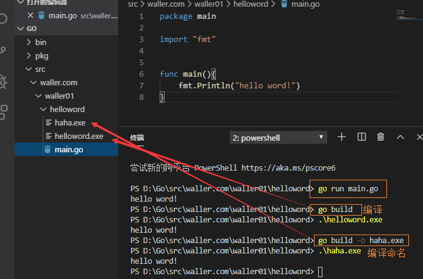Click the waller.com breadcrumb segment
The image size is (423, 279).
coord(166,4)
